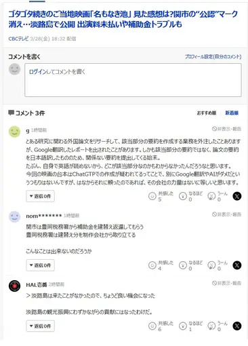Click なるほど icon on nom******* comment
Image resolution: width=248 pixels, height=346 pixels.
pyautogui.click(x=183, y=265)
